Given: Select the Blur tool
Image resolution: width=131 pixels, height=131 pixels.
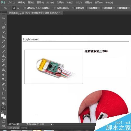Looking at the screenshot, I should coord(3,74).
